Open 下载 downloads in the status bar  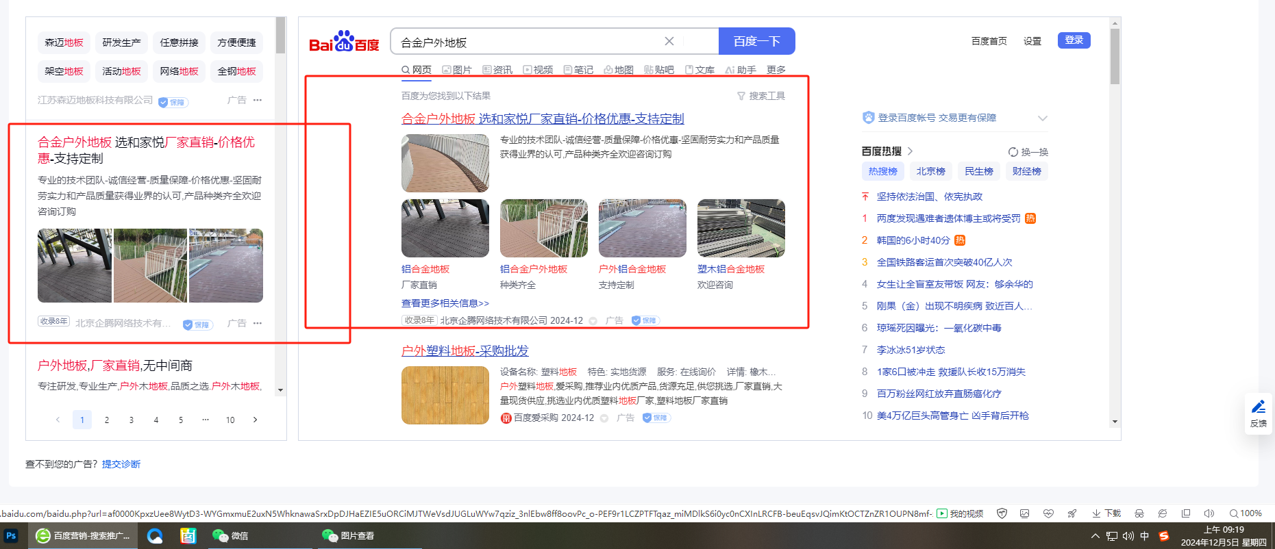click(x=1106, y=513)
